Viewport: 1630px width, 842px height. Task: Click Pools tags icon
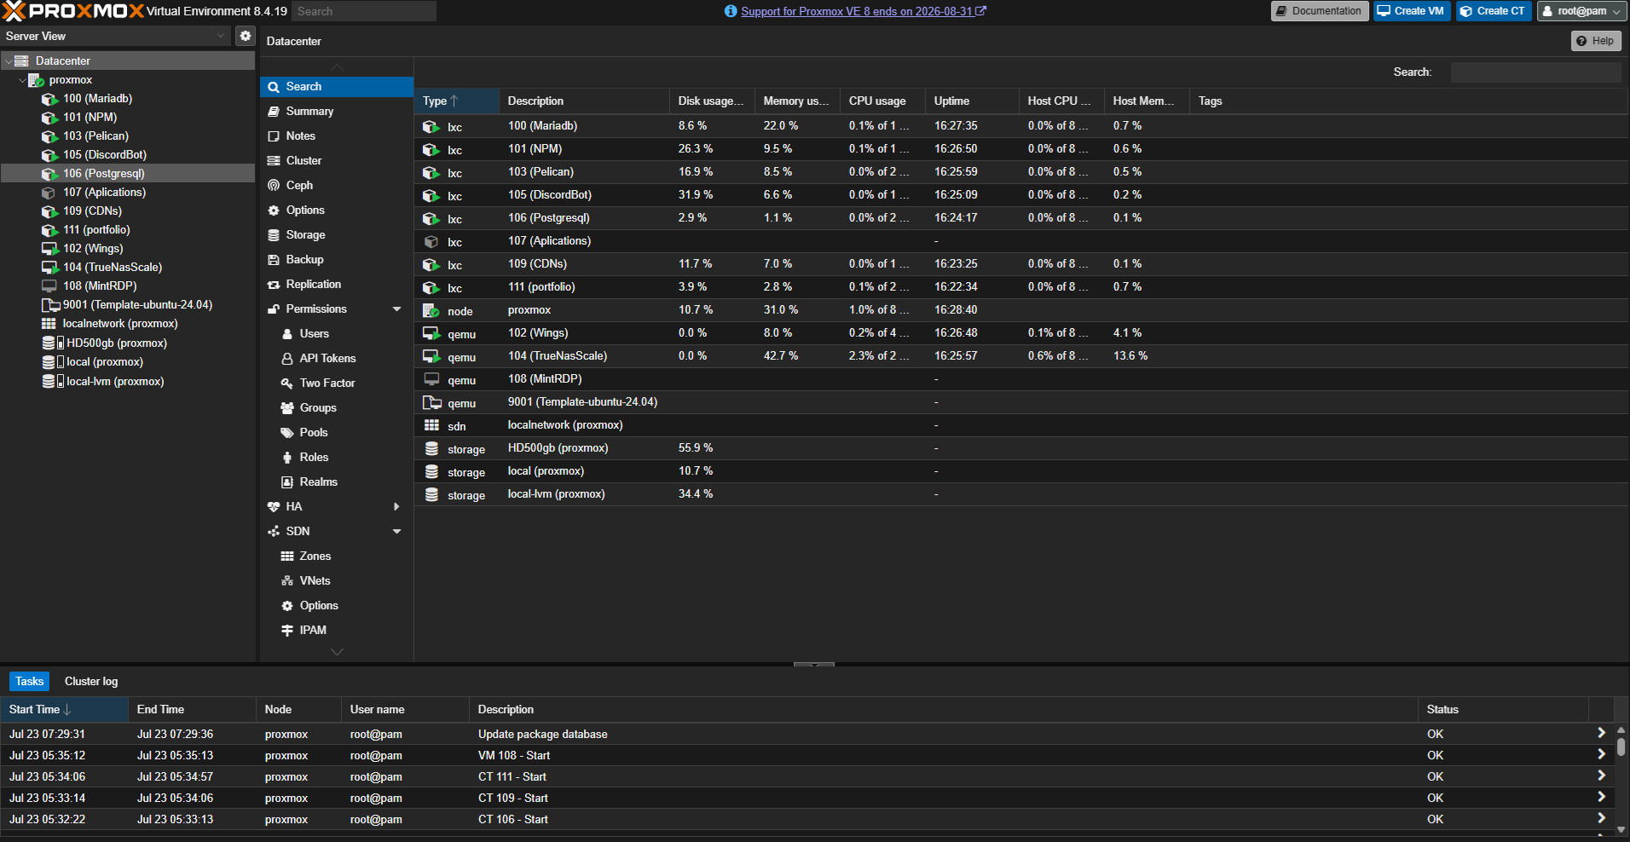coord(287,433)
